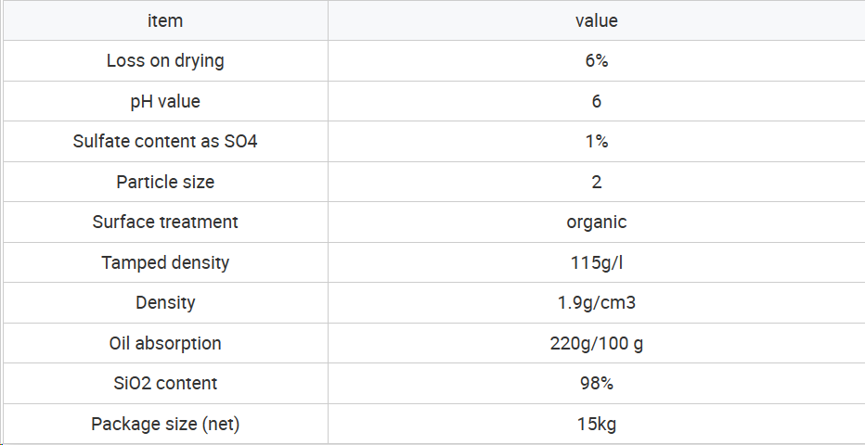Image resolution: width=865 pixels, height=445 pixels.
Task: Click the 'SiO2 content' cell
Action: 165,383
